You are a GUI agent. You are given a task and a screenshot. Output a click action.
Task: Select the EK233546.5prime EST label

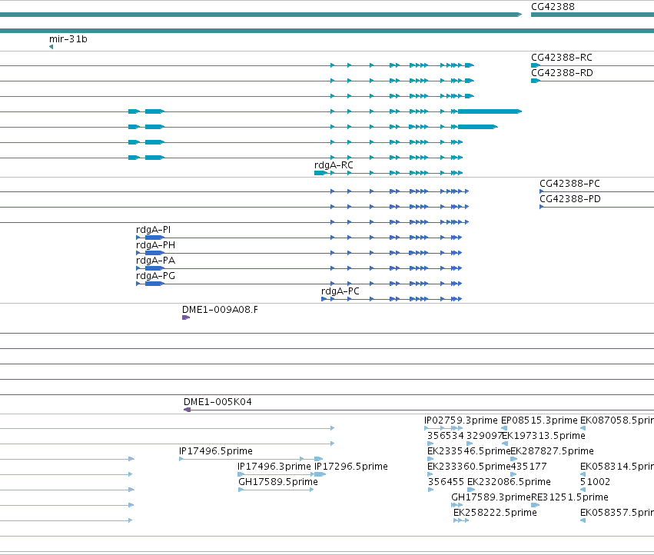pyautogui.click(x=469, y=451)
